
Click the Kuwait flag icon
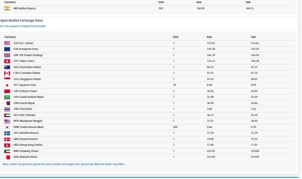[x=7, y=151]
